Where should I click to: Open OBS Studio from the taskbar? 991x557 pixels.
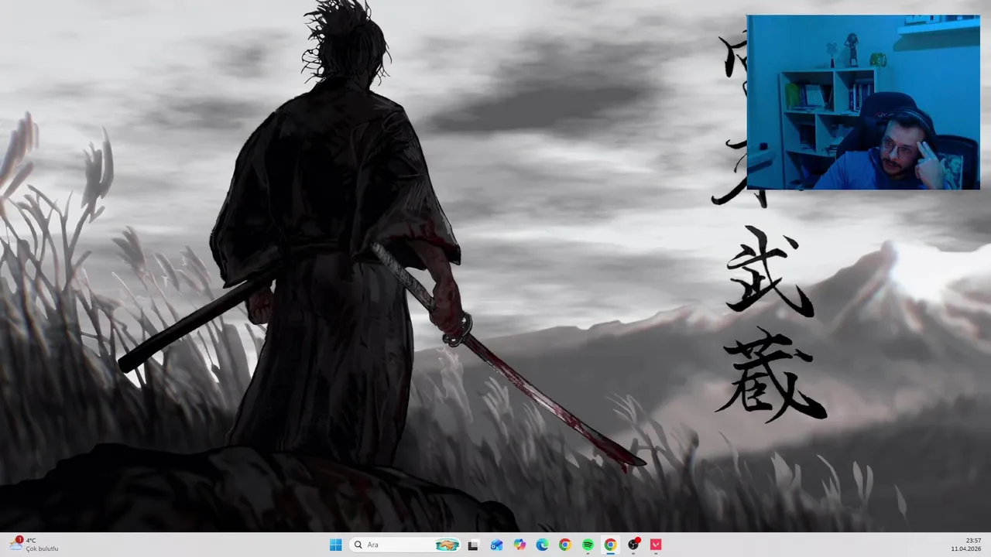point(633,545)
